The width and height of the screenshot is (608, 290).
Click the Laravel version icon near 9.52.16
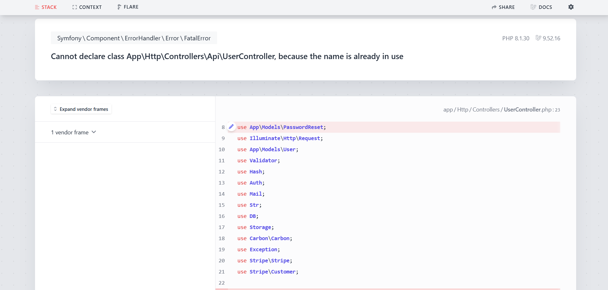(538, 38)
